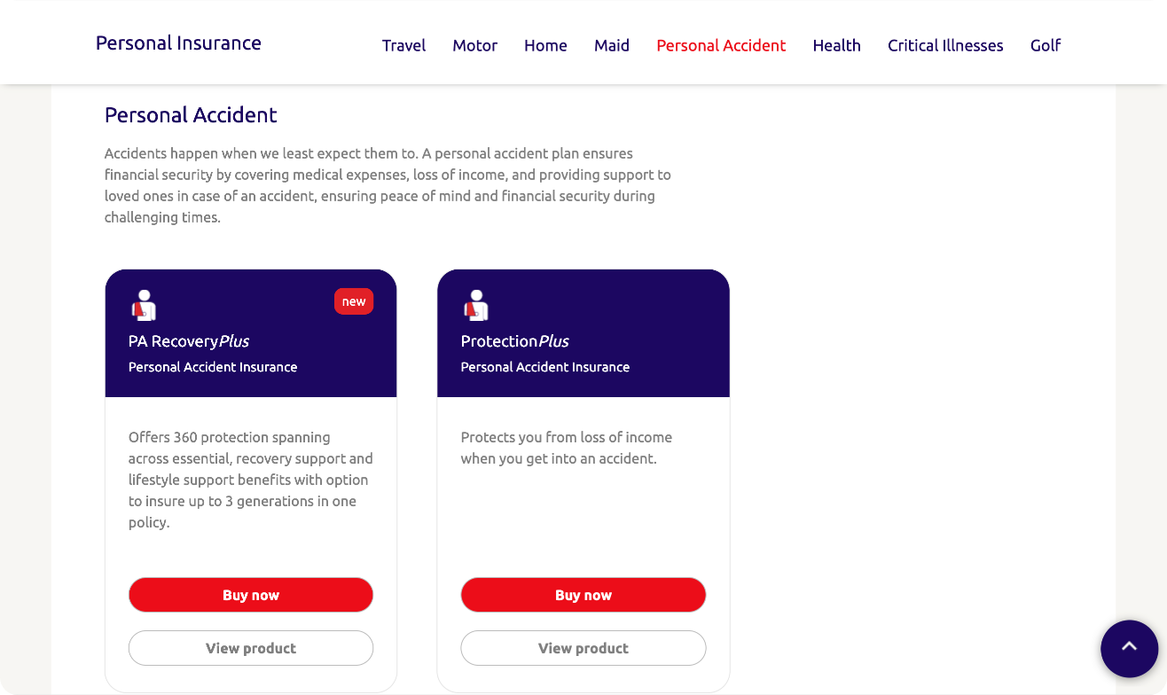Click the PA RecoveryPlus injured-person icon
This screenshot has width=1167, height=695.
143,305
